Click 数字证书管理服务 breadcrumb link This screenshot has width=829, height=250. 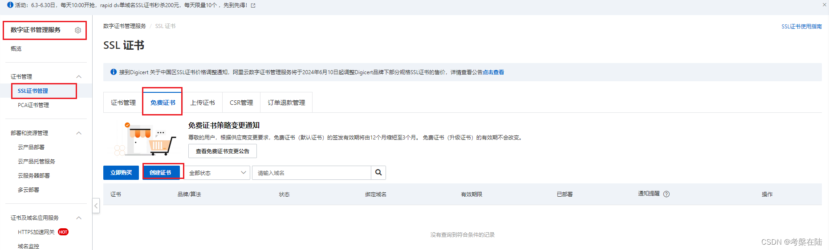pyautogui.click(x=125, y=26)
